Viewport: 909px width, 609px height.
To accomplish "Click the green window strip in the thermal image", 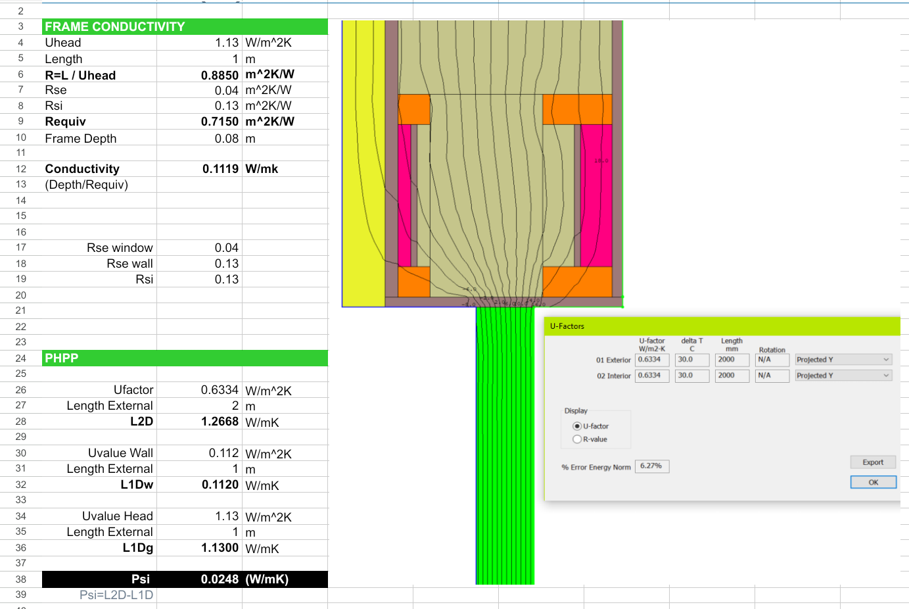I will (505, 446).
